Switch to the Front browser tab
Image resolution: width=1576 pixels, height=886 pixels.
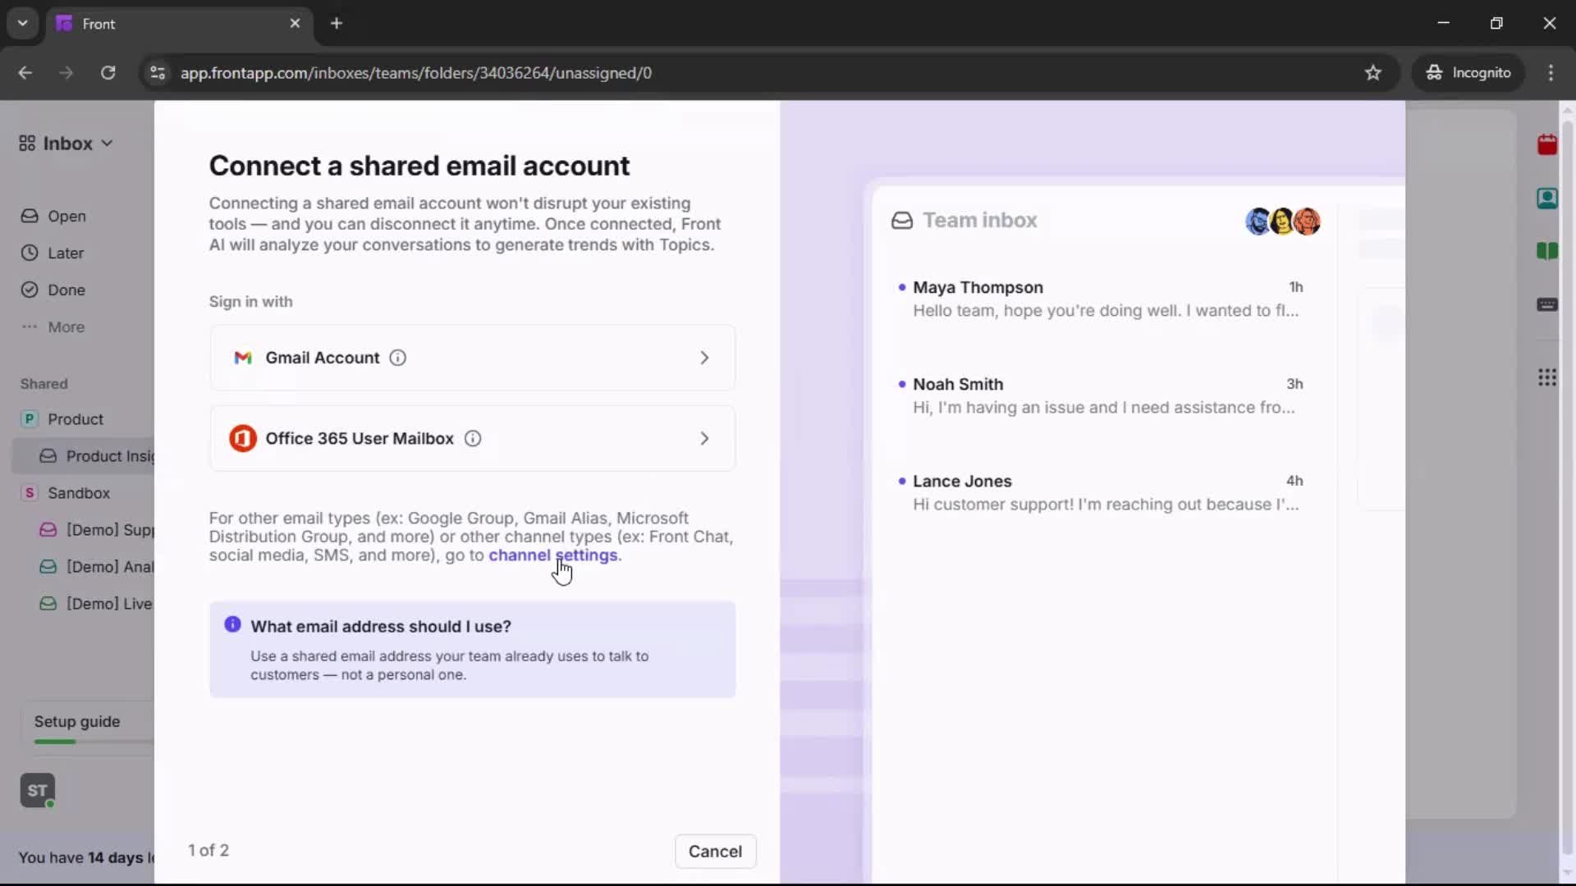click(148, 24)
